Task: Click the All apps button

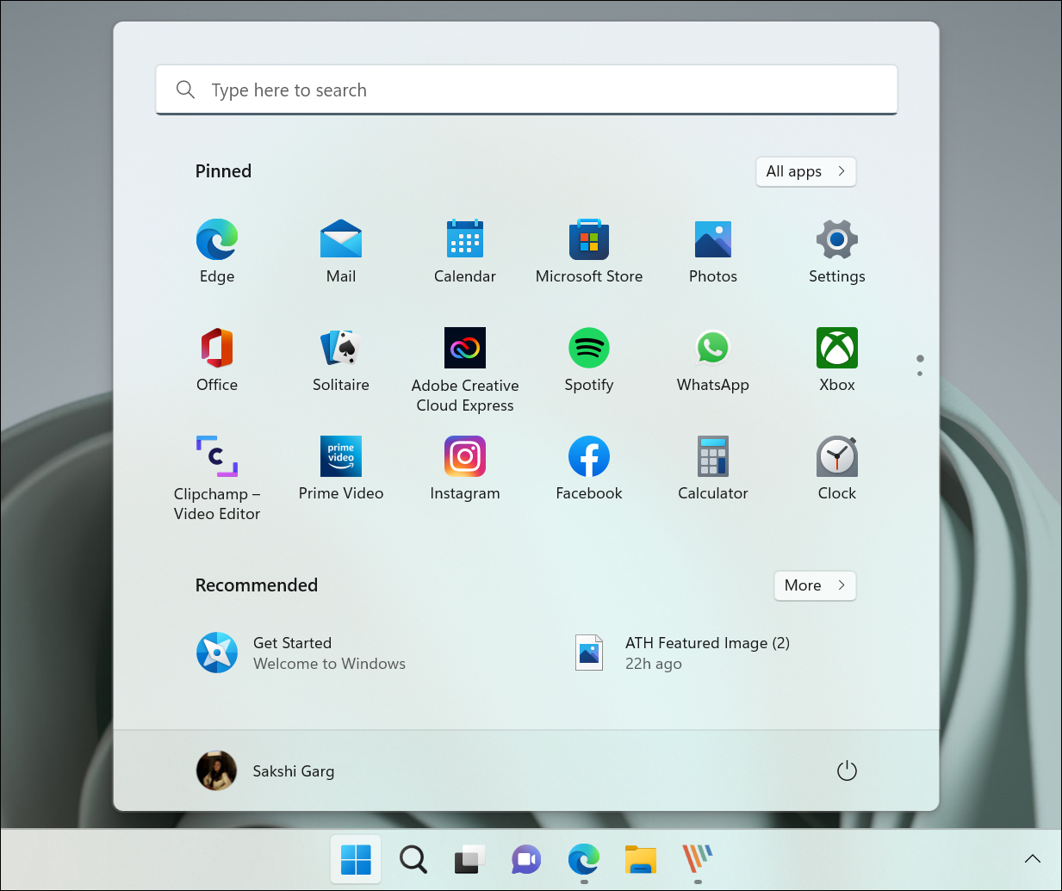Action: (x=806, y=171)
